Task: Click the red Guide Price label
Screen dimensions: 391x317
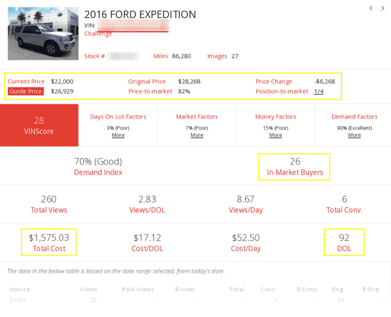Action: [x=25, y=91]
